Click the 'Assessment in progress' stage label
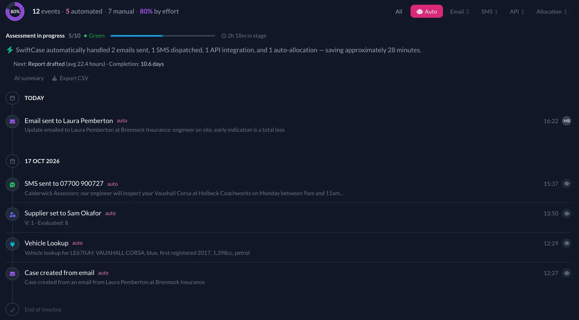 coord(35,36)
